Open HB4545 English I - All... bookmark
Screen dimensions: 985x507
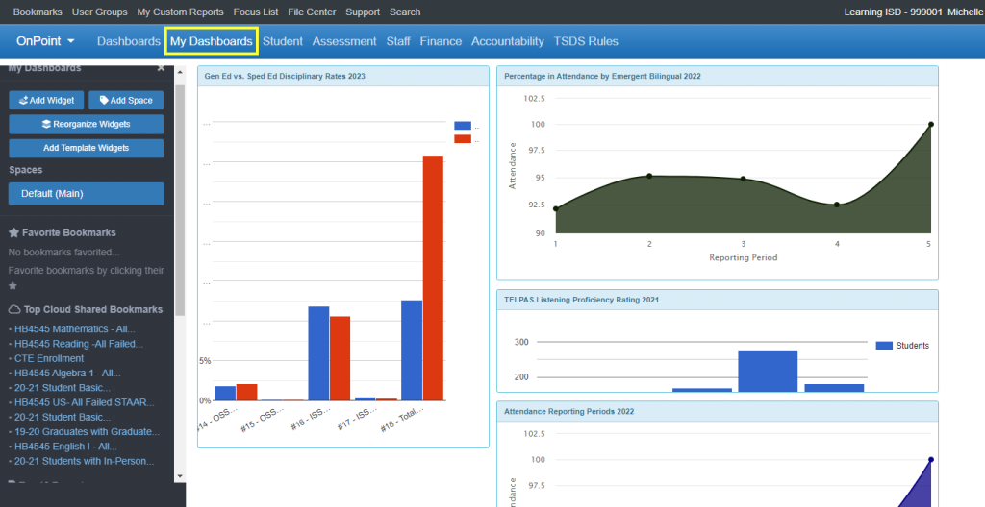[x=65, y=447]
